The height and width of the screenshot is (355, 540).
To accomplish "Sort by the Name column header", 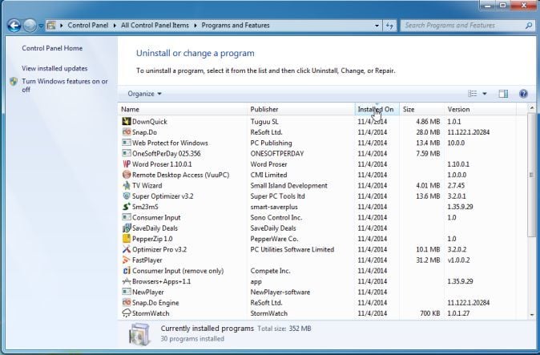I will click(x=183, y=109).
